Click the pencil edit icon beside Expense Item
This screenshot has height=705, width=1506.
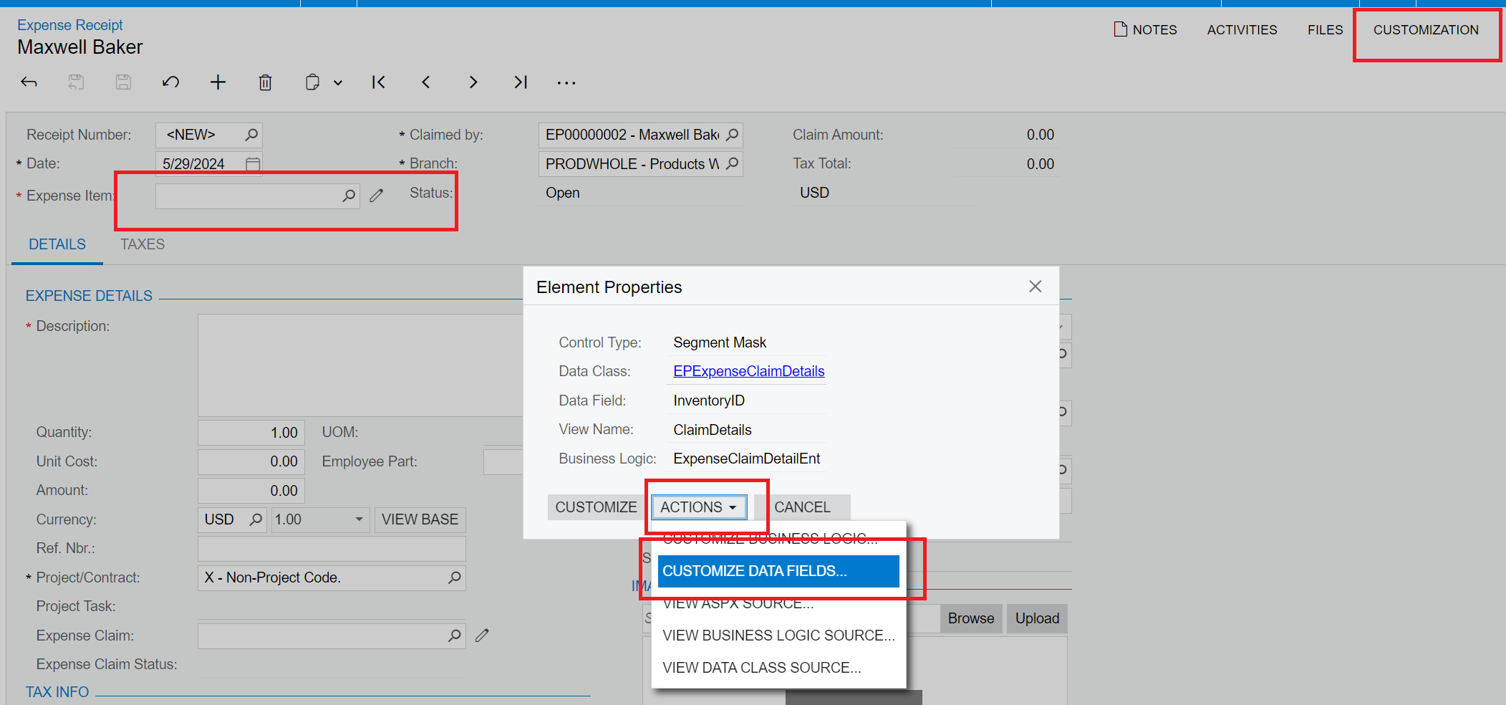[x=377, y=196]
